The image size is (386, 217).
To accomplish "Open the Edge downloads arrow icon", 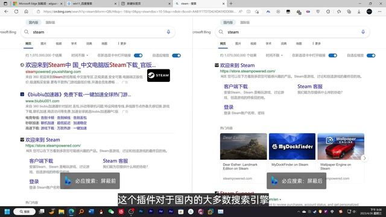I will 359,11.
